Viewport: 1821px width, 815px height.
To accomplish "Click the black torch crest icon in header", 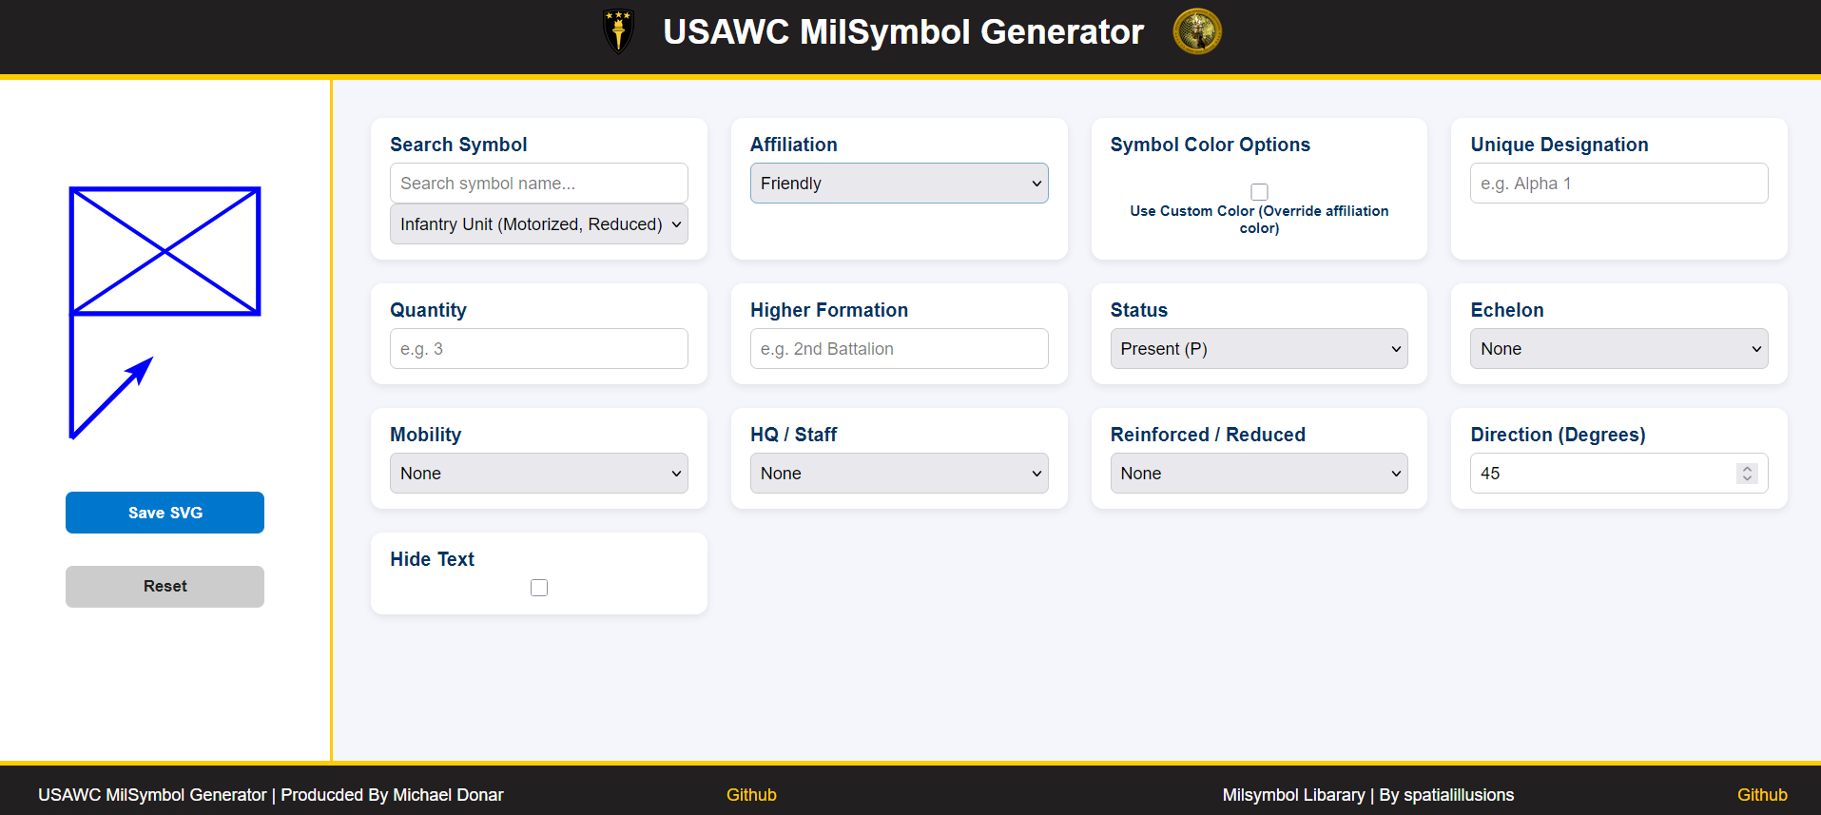I will tap(617, 31).
